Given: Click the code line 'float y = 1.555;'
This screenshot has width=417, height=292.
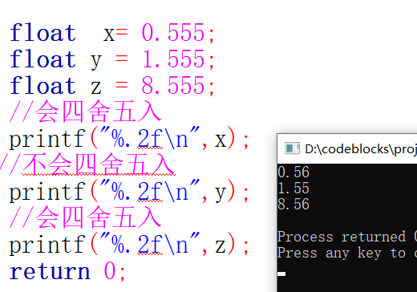Looking at the screenshot, I should 112,59.
